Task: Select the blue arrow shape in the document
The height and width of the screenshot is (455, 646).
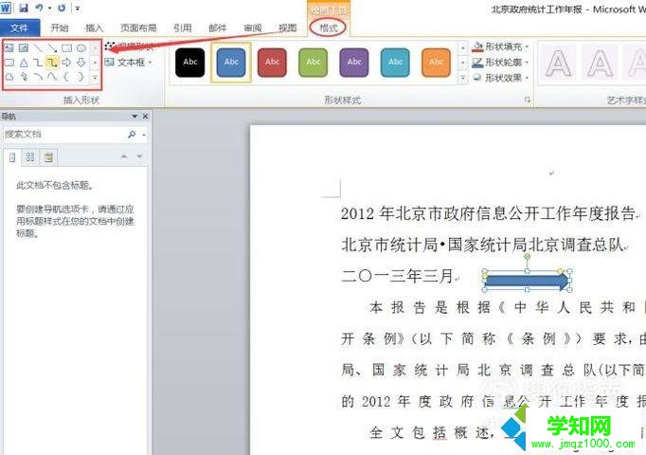Action: coord(527,282)
